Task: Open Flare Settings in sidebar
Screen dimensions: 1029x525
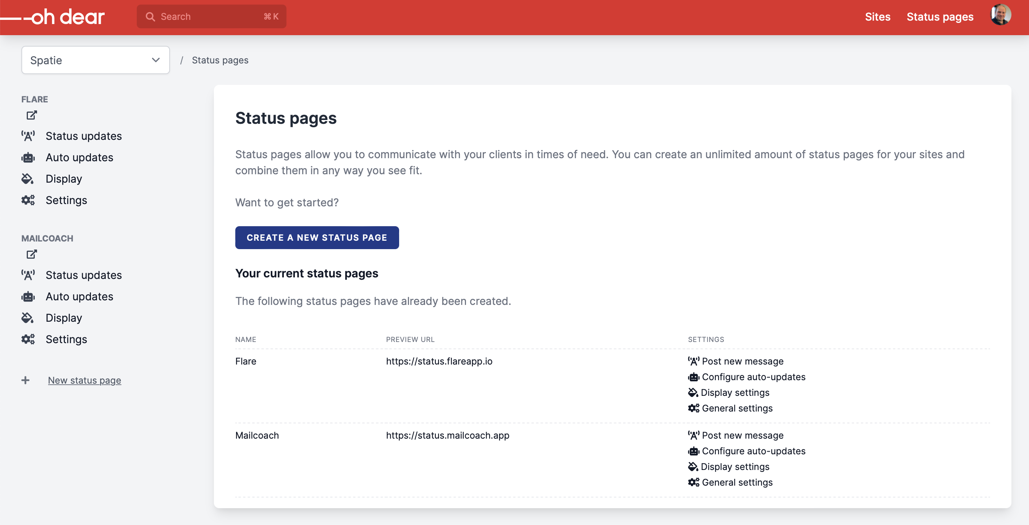Action: (x=66, y=200)
